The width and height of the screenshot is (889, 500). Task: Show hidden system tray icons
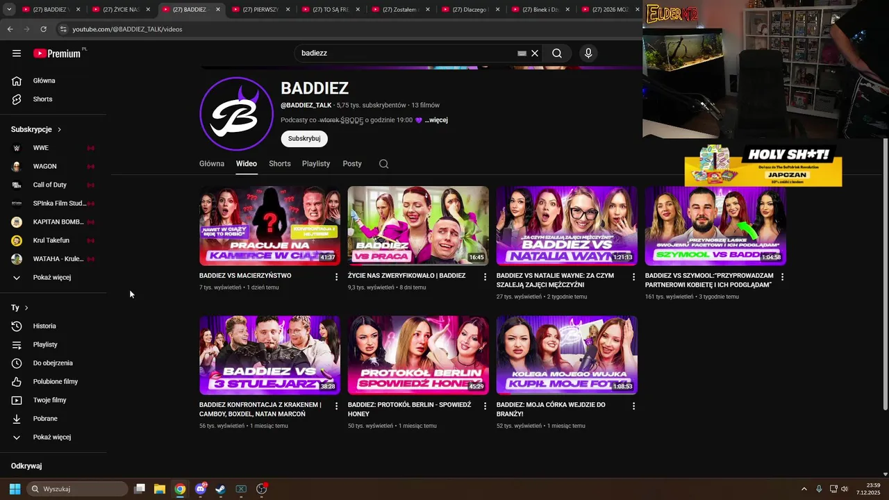point(804,489)
